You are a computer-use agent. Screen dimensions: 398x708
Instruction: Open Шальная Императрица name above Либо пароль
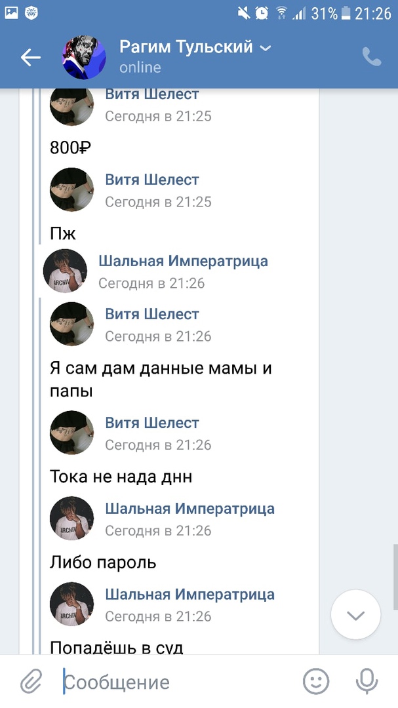[x=189, y=509]
